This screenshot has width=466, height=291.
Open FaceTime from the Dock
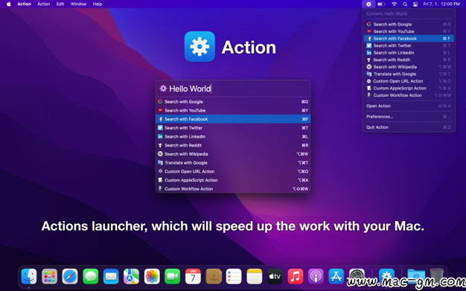tap(173, 276)
